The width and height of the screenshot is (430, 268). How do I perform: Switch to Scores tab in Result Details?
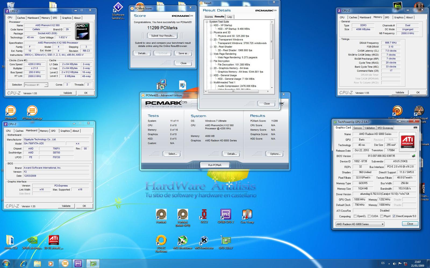pyautogui.click(x=209, y=17)
